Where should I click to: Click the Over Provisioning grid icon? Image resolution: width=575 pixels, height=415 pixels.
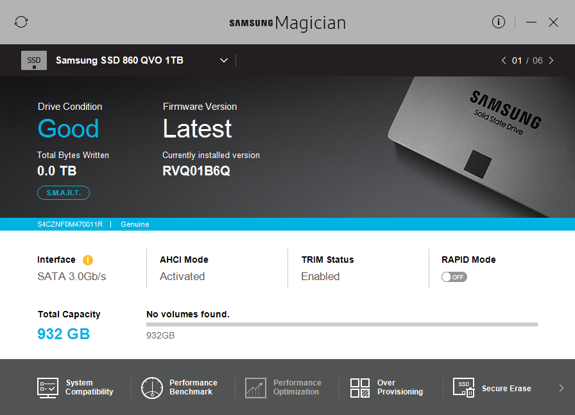click(x=360, y=388)
